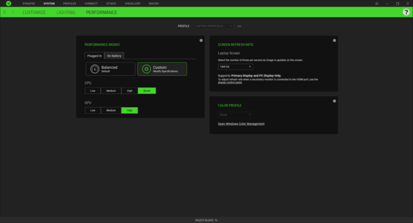The image size is (413, 223).
Task: Open the display control panel link
Action: (x=230, y=83)
